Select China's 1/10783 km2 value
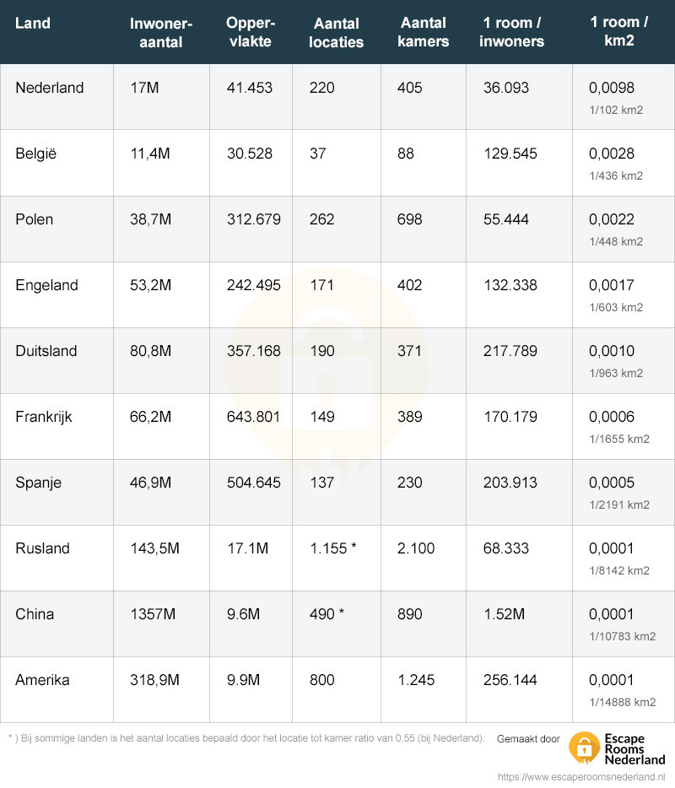 tap(623, 637)
